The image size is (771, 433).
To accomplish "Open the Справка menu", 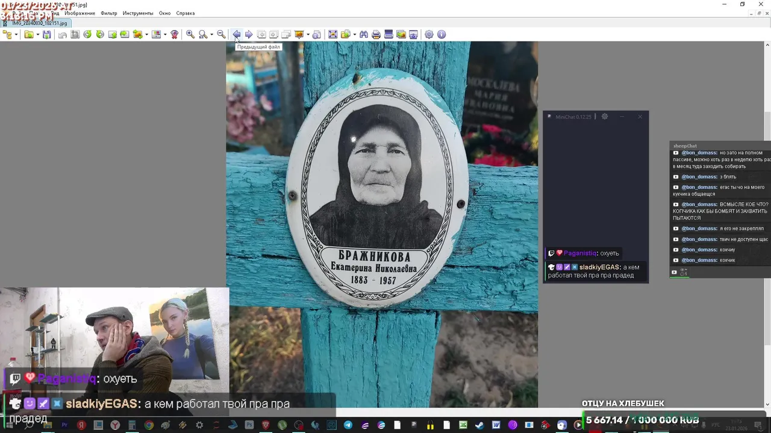I will (186, 13).
